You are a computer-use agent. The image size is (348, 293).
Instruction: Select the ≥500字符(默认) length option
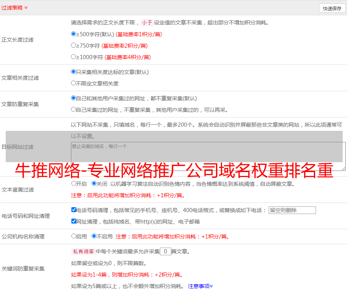tap(73, 34)
